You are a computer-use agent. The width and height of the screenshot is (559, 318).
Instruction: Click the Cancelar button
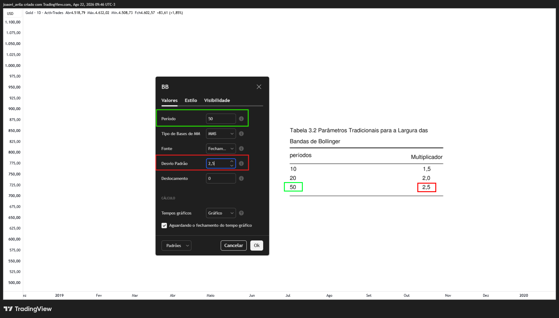pos(234,246)
